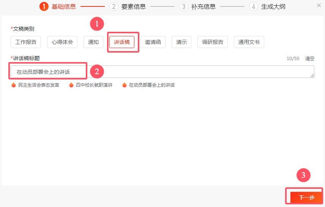The width and height of the screenshot is (325, 207).
Task: Select the 请示 category
Action: click(181, 42)
